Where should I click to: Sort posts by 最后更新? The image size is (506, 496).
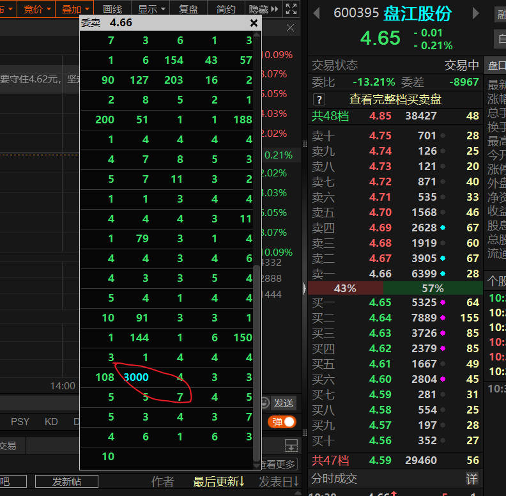(x=218, y=481)
